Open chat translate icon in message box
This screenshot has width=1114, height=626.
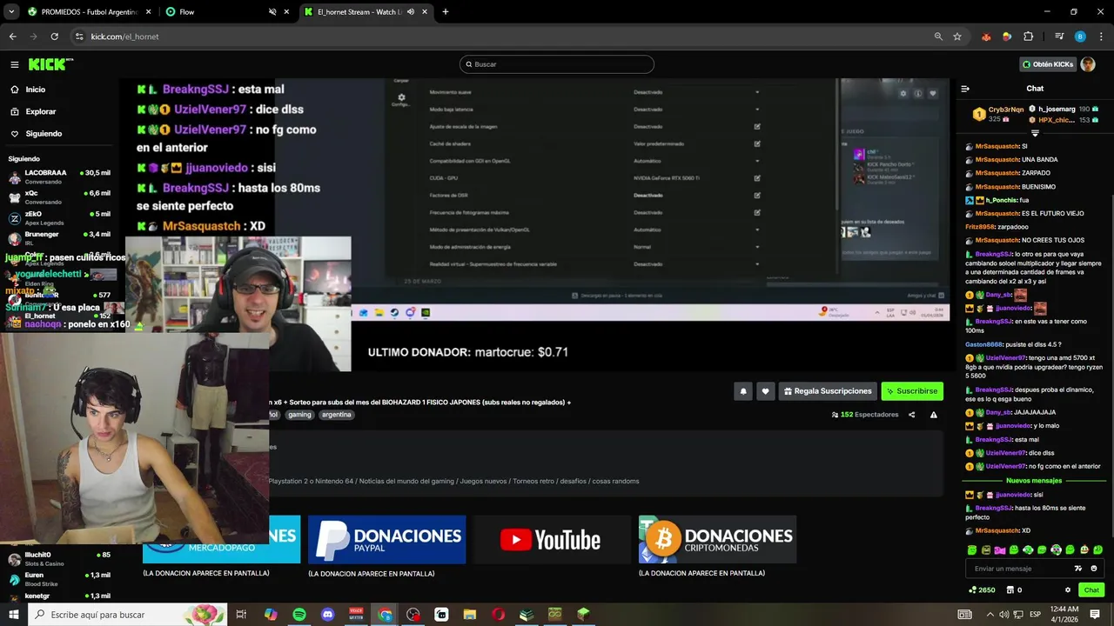coord(1078,569)
